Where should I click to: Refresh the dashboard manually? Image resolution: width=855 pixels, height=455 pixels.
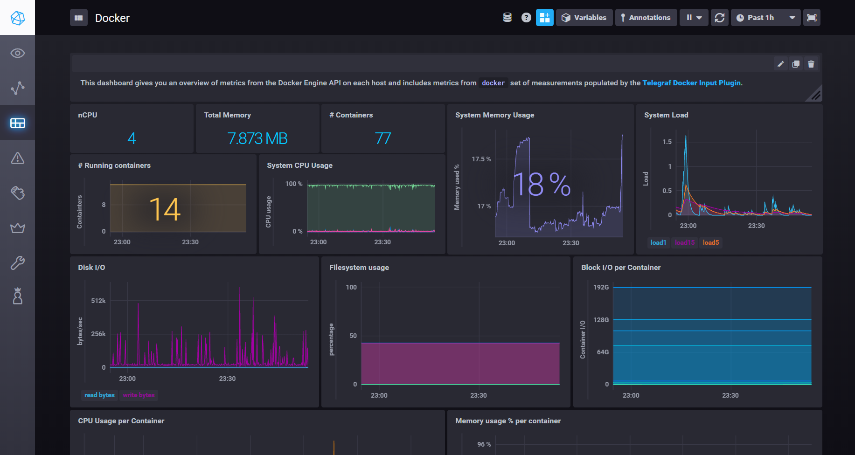click(719, 18)
